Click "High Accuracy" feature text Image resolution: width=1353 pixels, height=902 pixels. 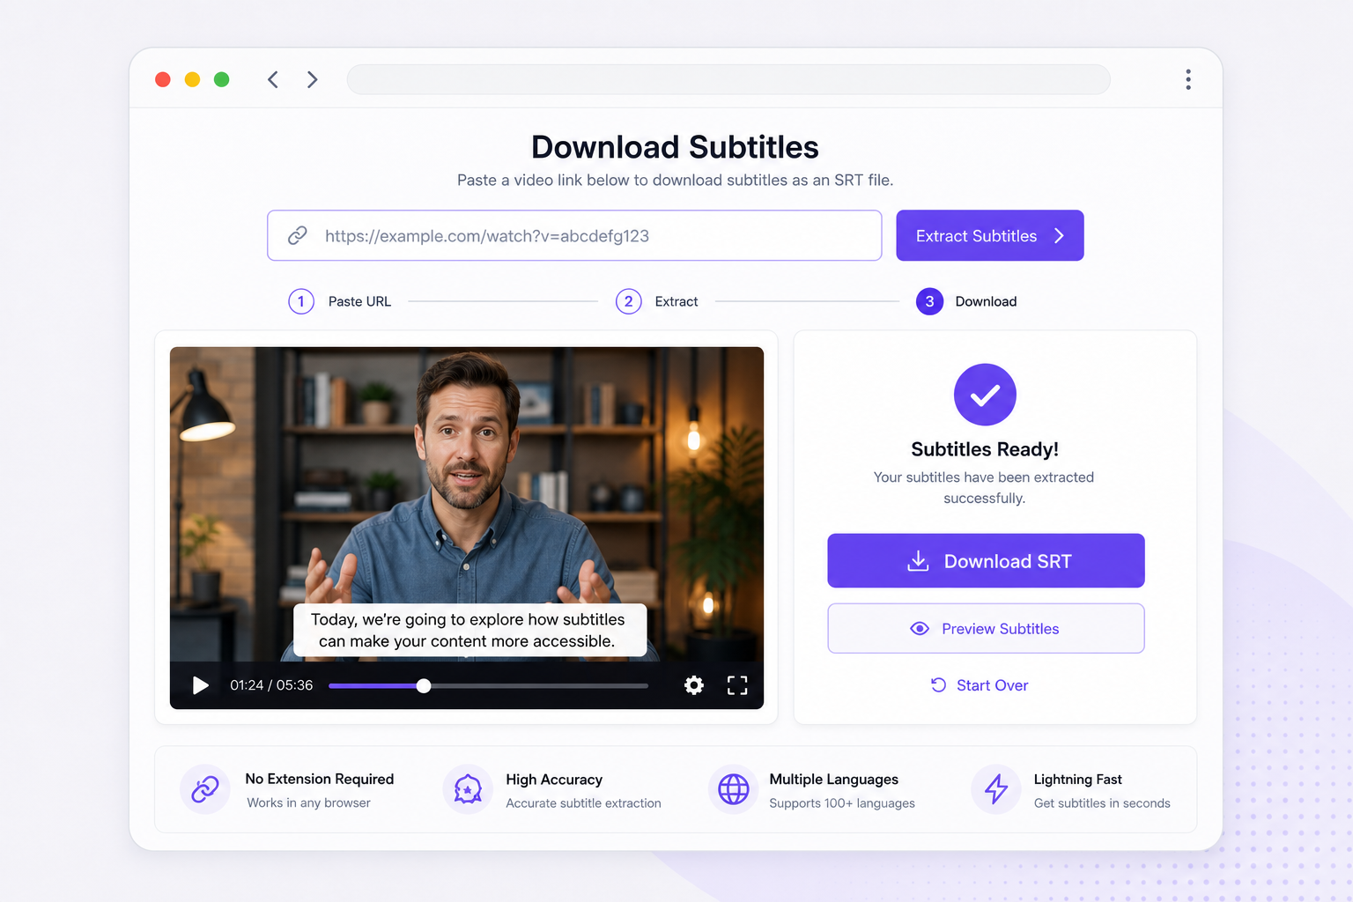tap(554, 780)
